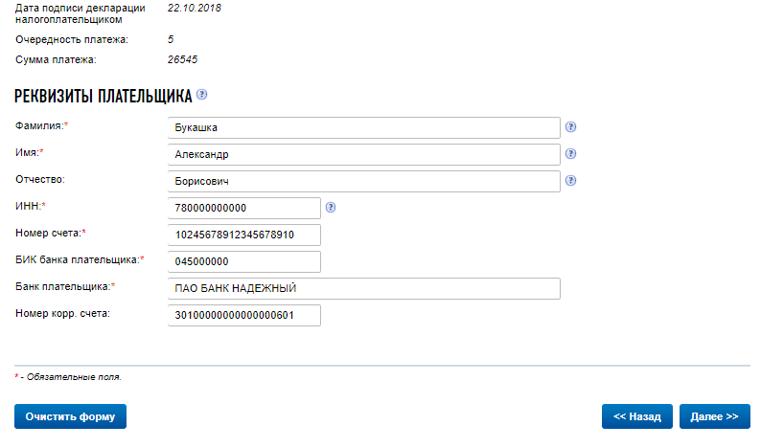
Task: Click the question mark beside ИНН field
Action: coord(331,208)
